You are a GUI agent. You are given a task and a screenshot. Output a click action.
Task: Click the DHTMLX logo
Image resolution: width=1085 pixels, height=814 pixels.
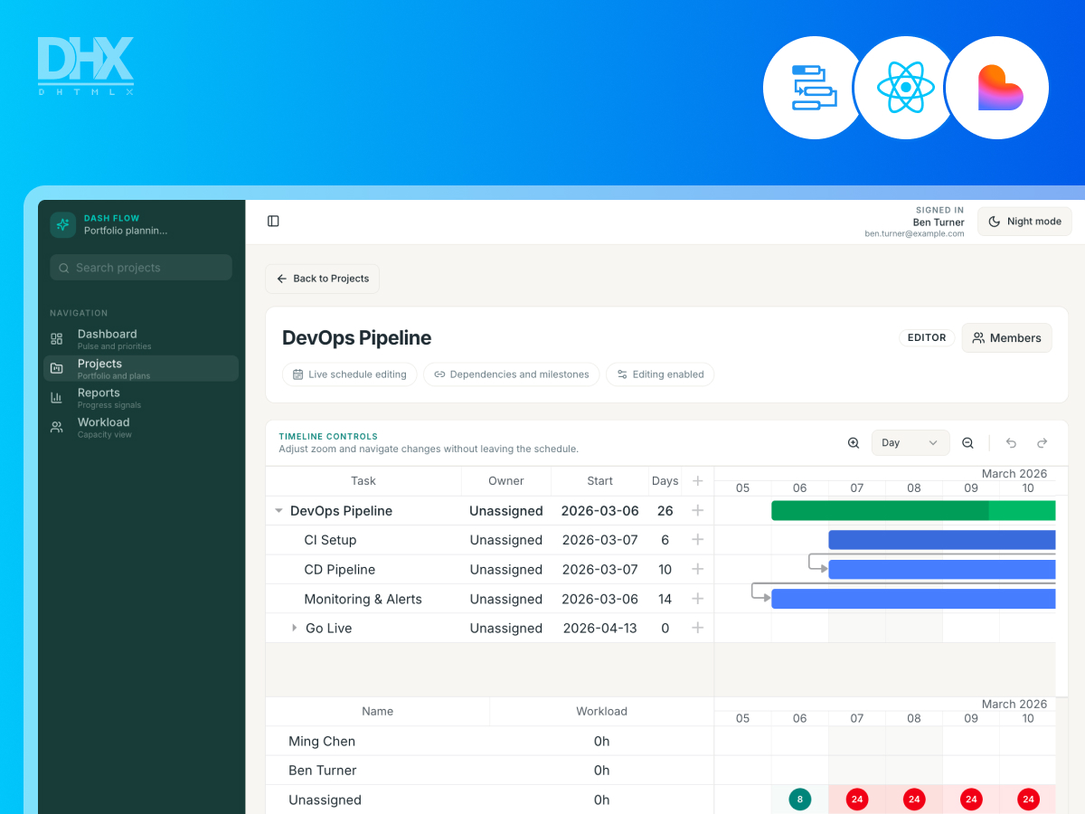[x=86, y=66]
